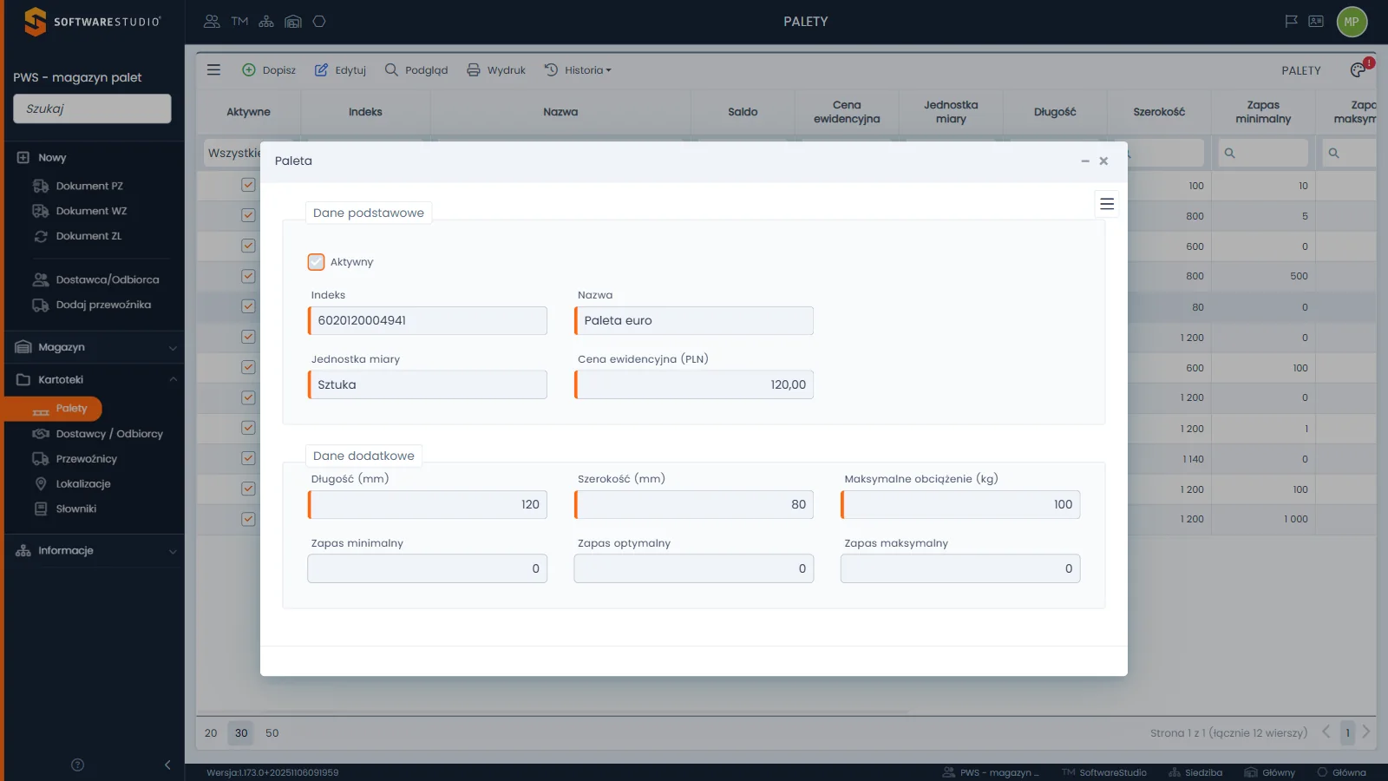Toggle Aktywne checkbox in row with 1 000
This screenshot has width=1388, height=781.
click(248, 519)
